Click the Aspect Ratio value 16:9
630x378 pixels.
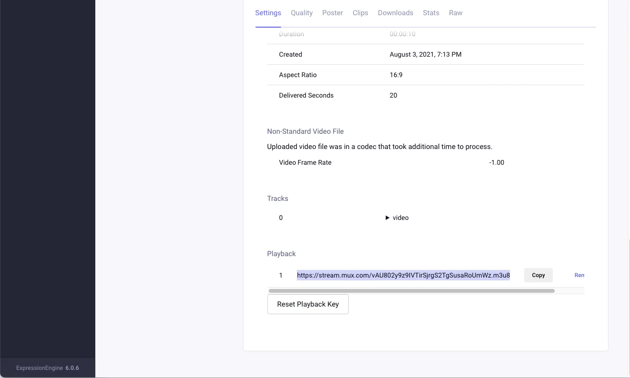(396, 75)
